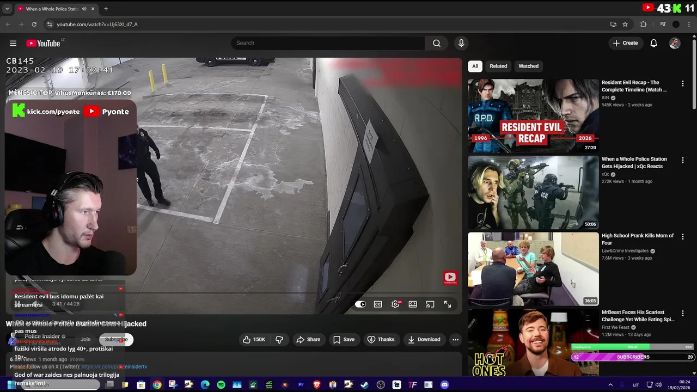Go to the YouTube home logo

(x=43, y=43)
